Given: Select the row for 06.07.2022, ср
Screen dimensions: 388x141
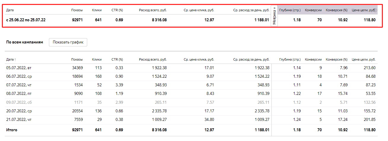Looking at the screenshot, I should 191,76.
